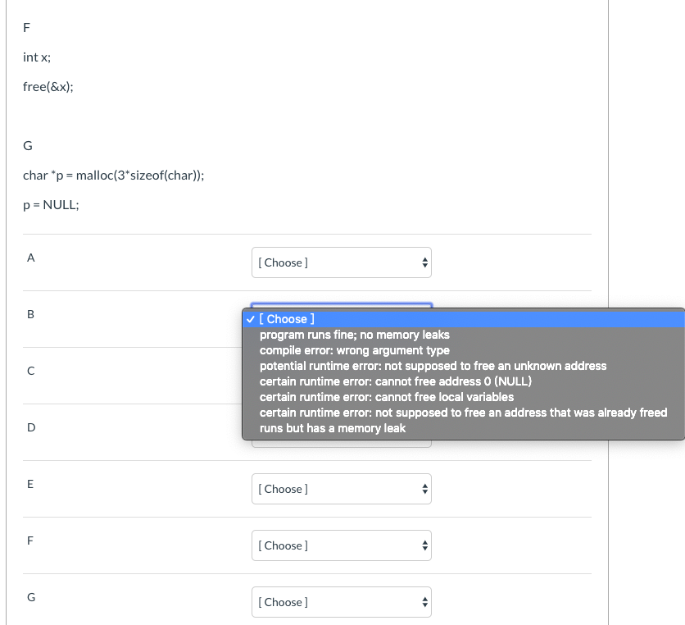Click row label E in the matching table

30,484
